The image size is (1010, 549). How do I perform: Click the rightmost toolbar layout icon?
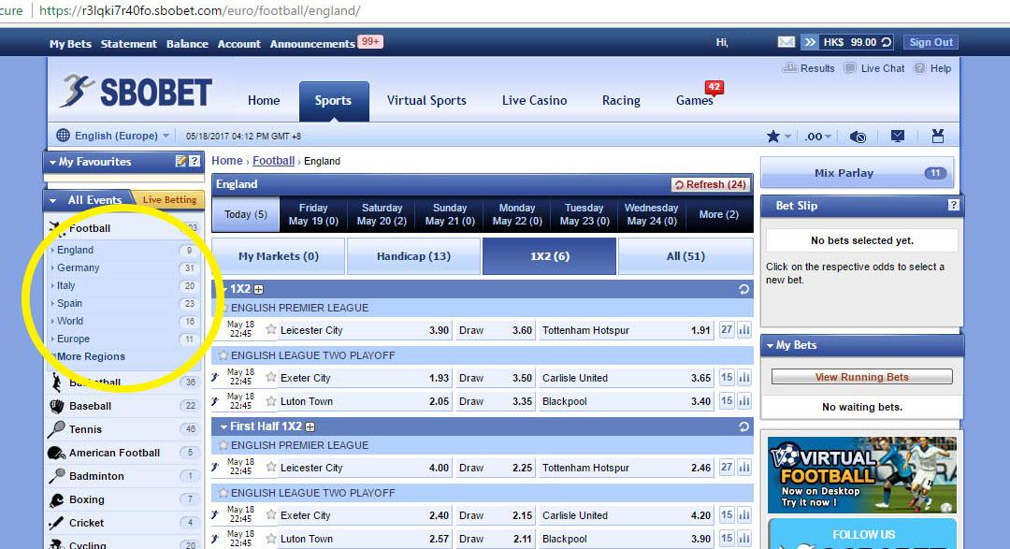tap(938, 136)
